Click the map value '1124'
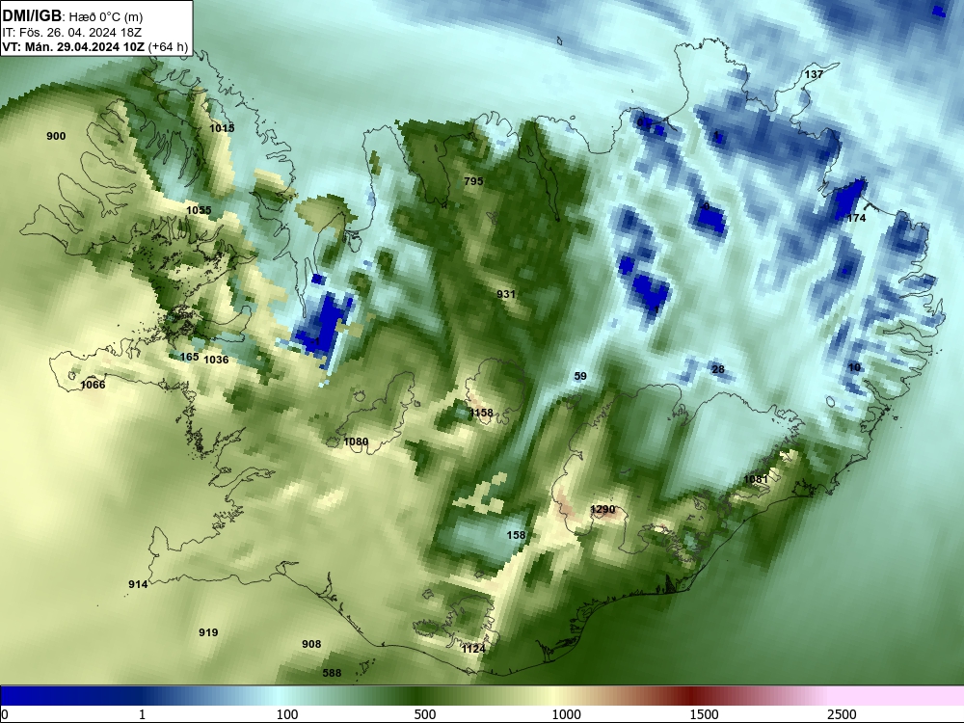 click(x=473, y=649)
